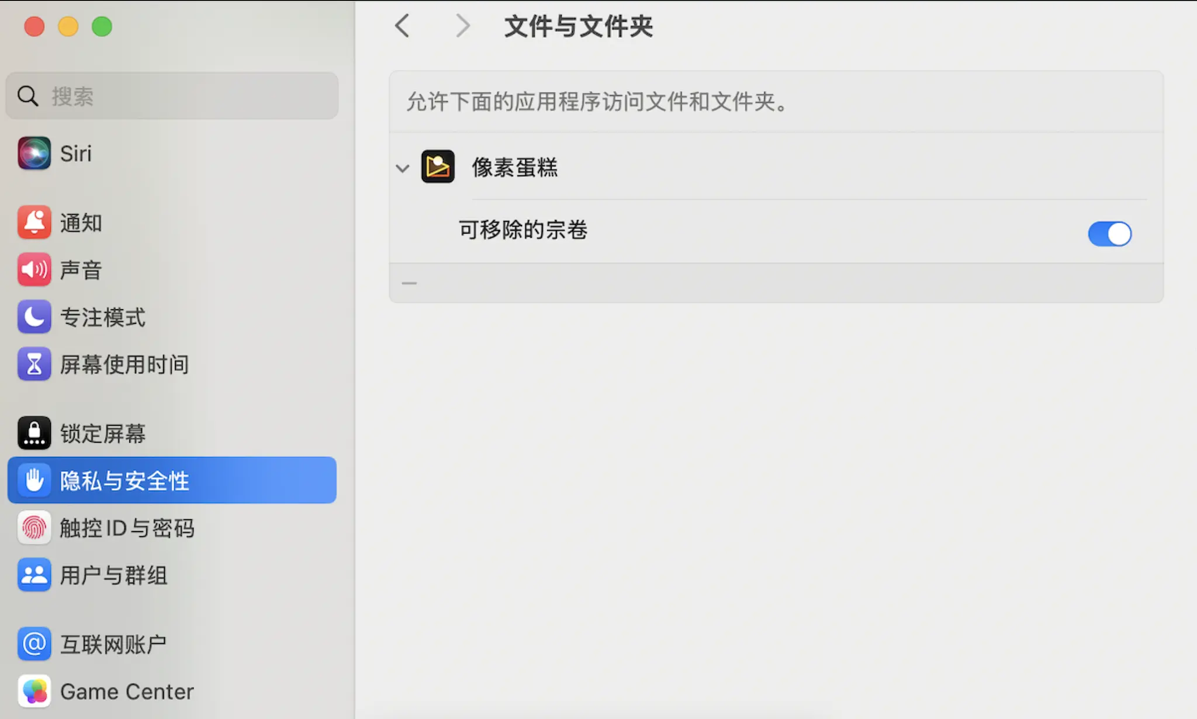1197x719 pixels.
Task: Select 隐私与安全性 in sidebar
Action: coord(172,481)
